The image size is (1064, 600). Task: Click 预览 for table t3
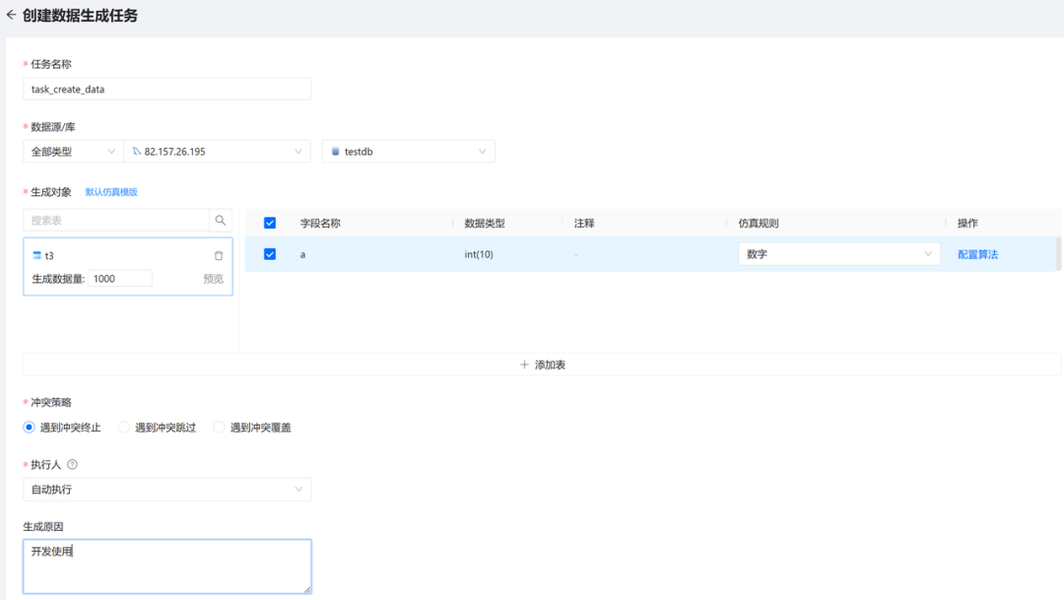(x=213, y=279)
